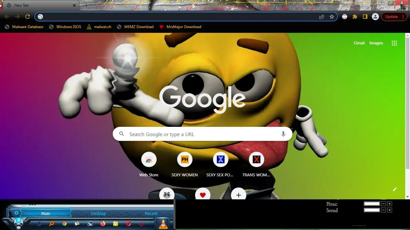Open the user profile avatar
This screenshot has width=410, height=230.
click(x=375, y=17)
